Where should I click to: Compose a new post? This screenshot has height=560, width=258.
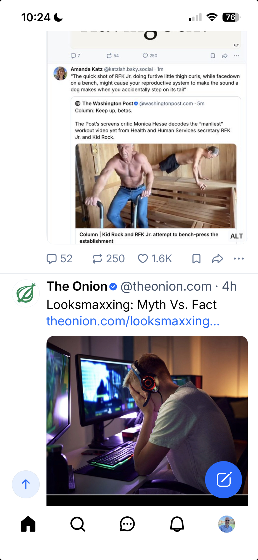223,480
